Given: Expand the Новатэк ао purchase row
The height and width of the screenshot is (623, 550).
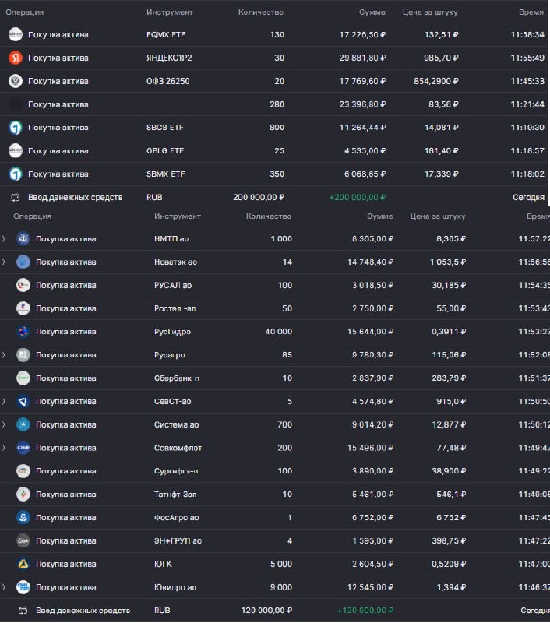Looking at the screenshot, I should pos(4,262).
